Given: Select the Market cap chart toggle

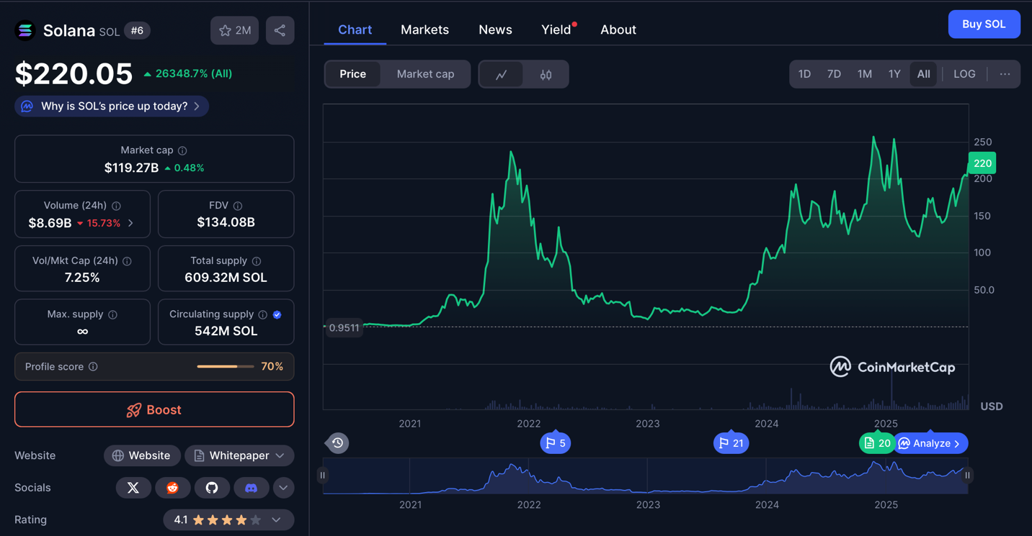Looking at the screenshot, I should pyautogui.click(x=426, y=74).
